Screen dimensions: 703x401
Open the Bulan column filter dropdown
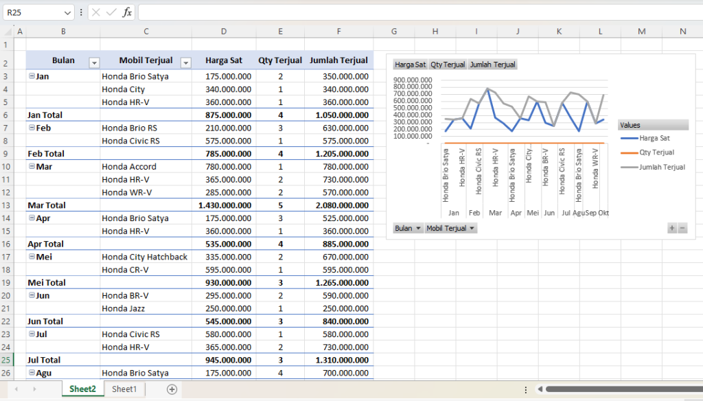(94, 62)
